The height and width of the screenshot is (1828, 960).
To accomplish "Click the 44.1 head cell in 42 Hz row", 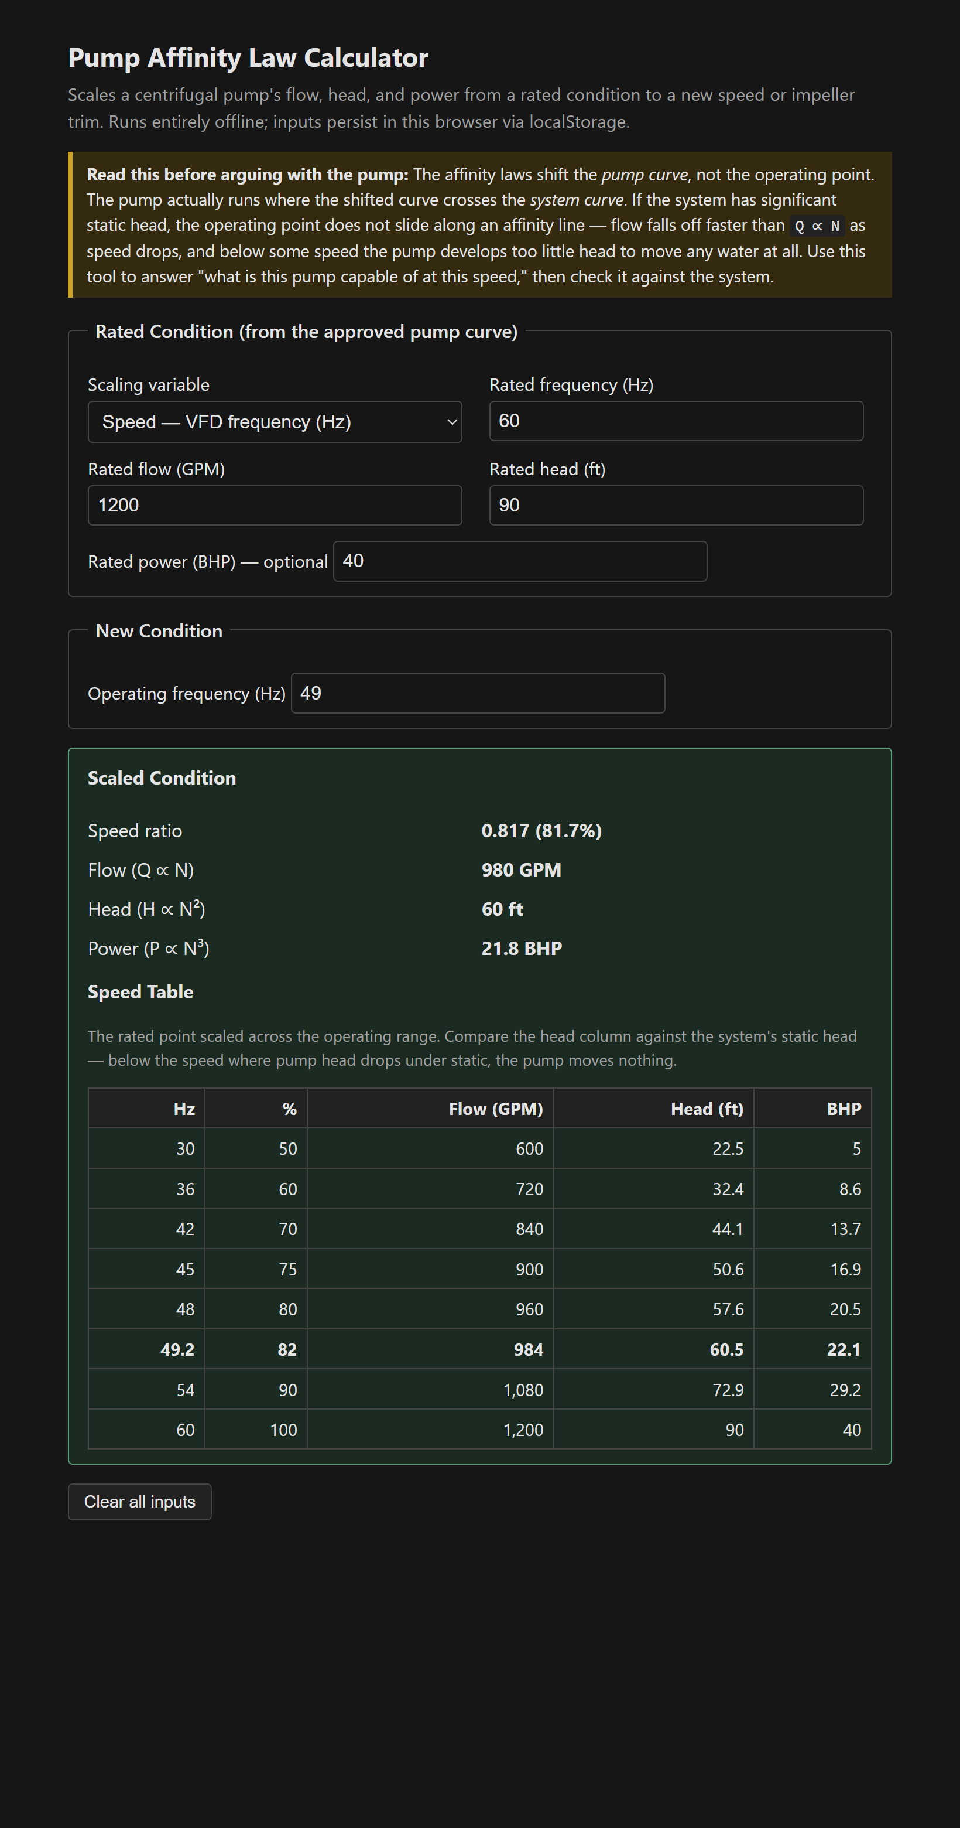I will (654, 1229).
